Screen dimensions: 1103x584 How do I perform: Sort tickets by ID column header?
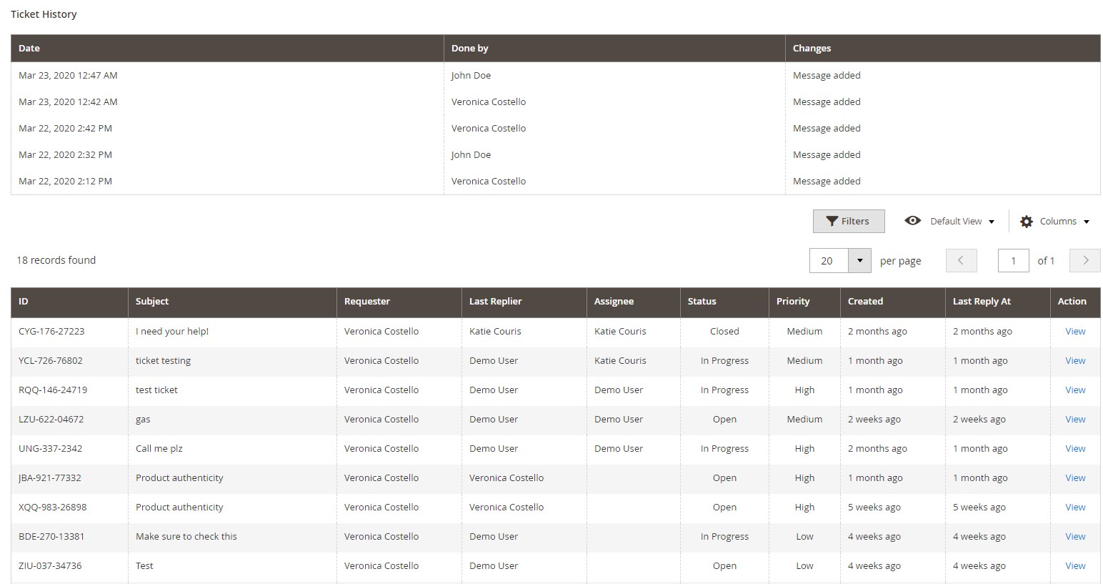click(69, 302)
